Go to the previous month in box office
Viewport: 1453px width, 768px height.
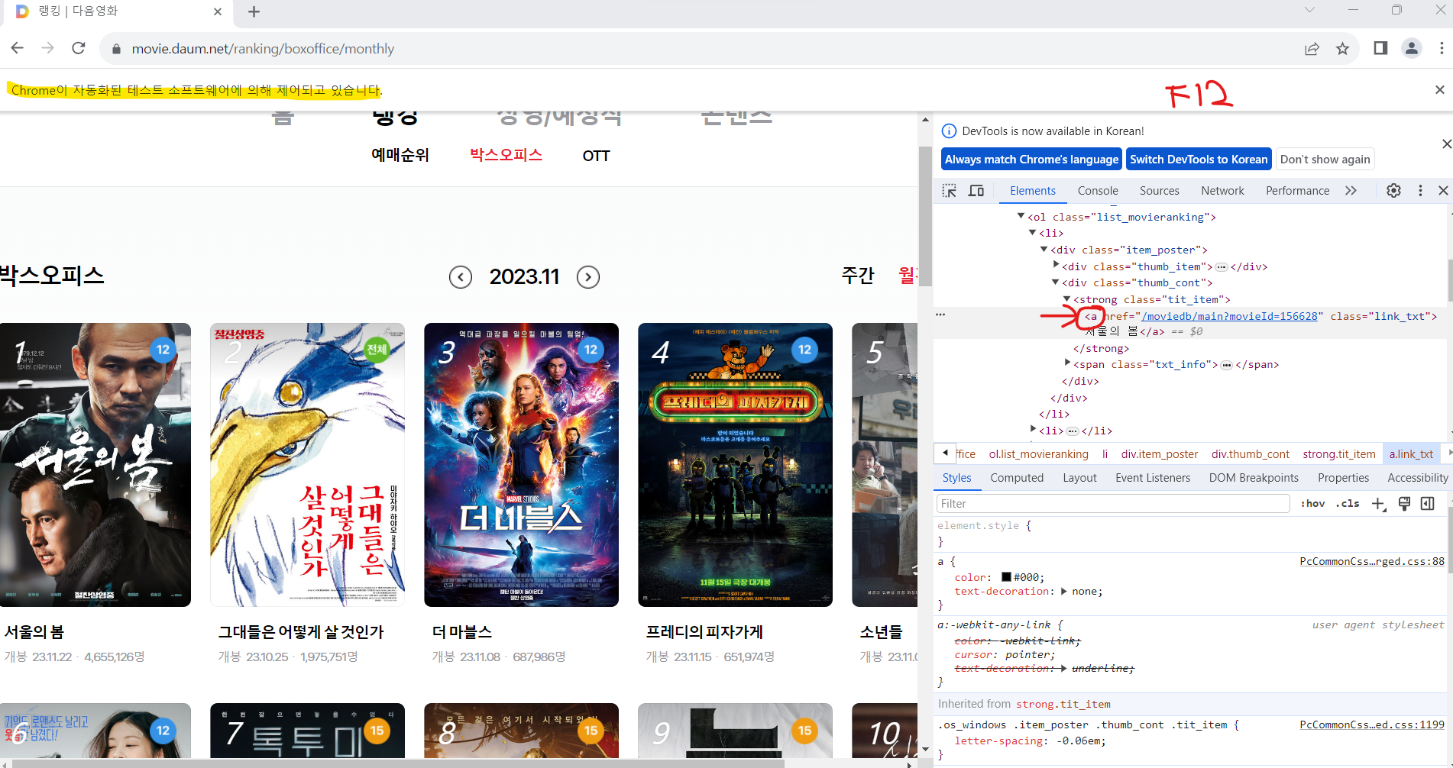pos(461,277)
